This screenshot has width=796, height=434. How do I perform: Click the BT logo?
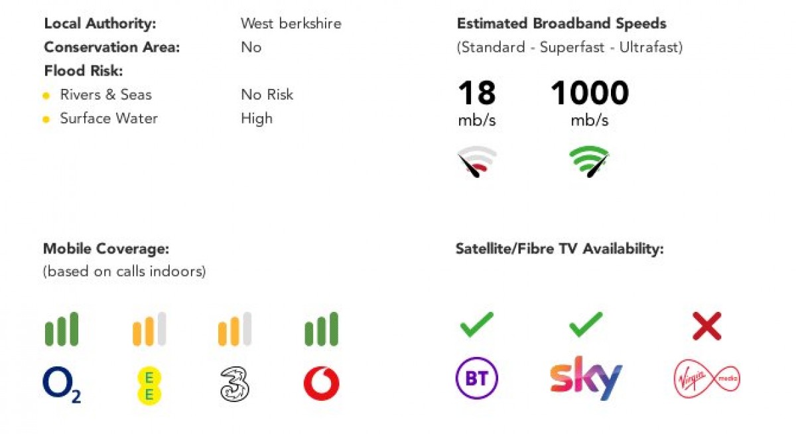[477, 378]
